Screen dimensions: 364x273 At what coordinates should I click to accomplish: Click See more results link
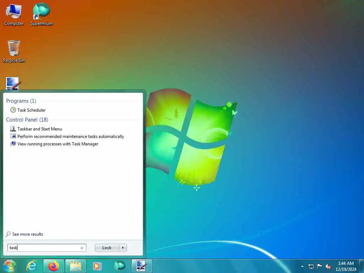coord(28,234)
